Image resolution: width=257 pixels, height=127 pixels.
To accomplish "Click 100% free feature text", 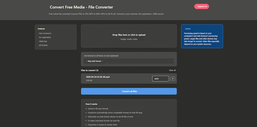I will pyautogui.click(x=43, y=41).
